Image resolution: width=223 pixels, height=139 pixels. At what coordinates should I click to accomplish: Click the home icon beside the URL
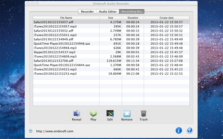pos(31,131)
